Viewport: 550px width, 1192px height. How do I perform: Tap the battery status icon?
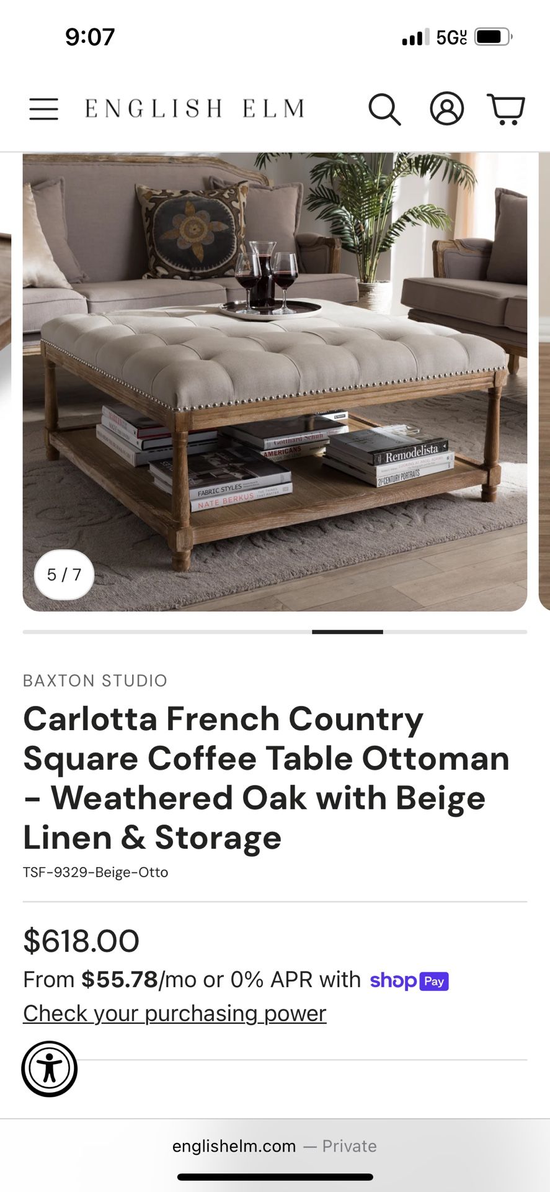pos(494,37)
